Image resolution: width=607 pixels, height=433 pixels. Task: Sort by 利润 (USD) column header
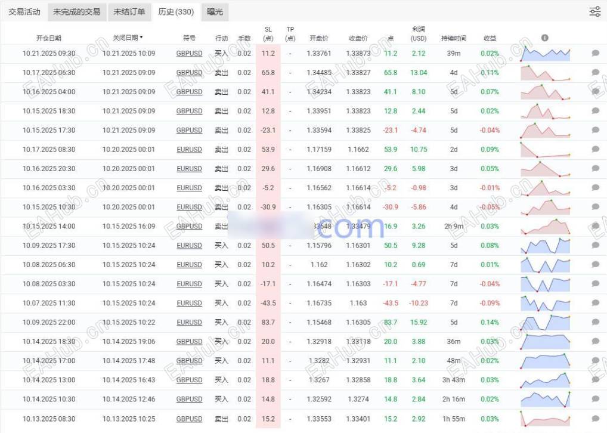click(x=419, y=33)
